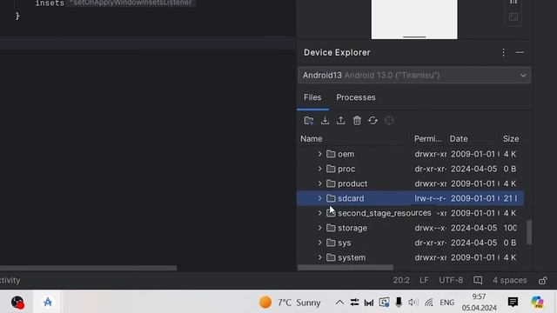Click the screen recorder taskbar icon
This screenshot has width=557, height=313.
pos(17,303)
